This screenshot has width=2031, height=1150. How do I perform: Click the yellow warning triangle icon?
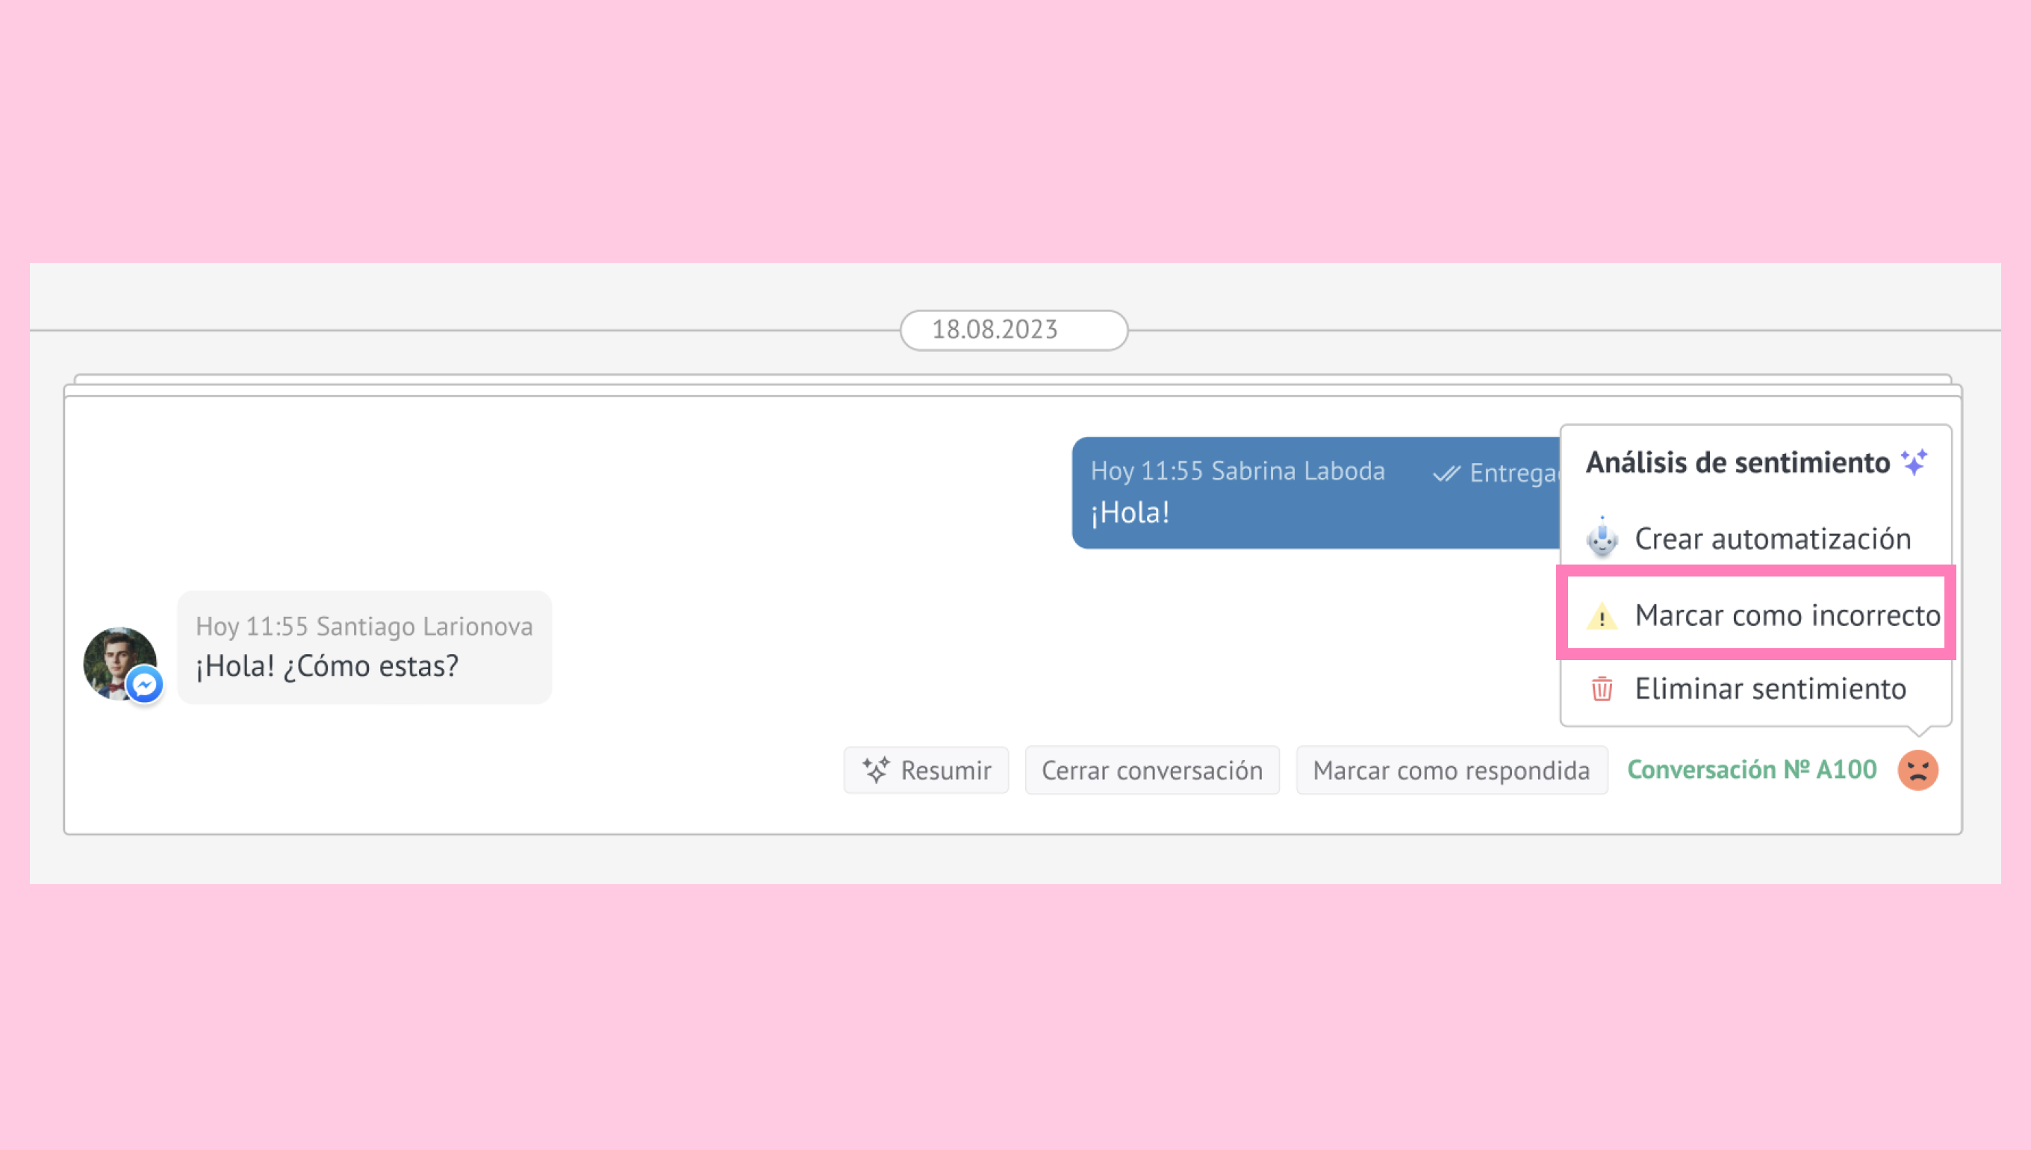pyautogui.click(x=1602, y=615)
